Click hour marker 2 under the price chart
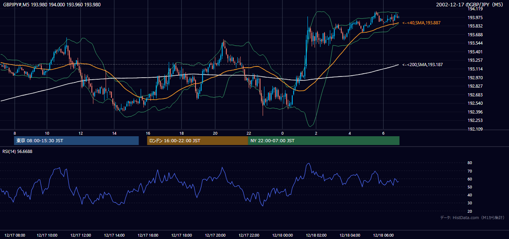Image resolution: width=509 pixels, height=239 pixels. tap(316, 133)
